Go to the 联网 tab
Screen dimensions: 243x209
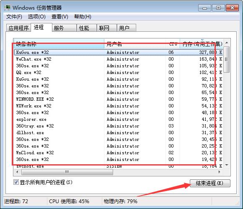pos(107,28)
